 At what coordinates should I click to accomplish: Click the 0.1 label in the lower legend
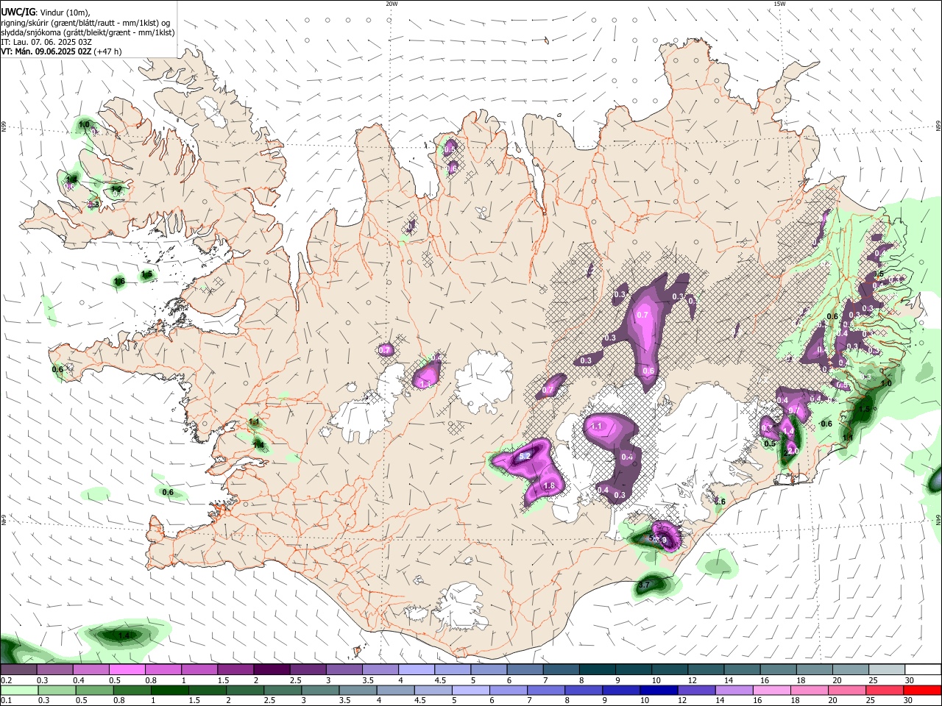6,702
